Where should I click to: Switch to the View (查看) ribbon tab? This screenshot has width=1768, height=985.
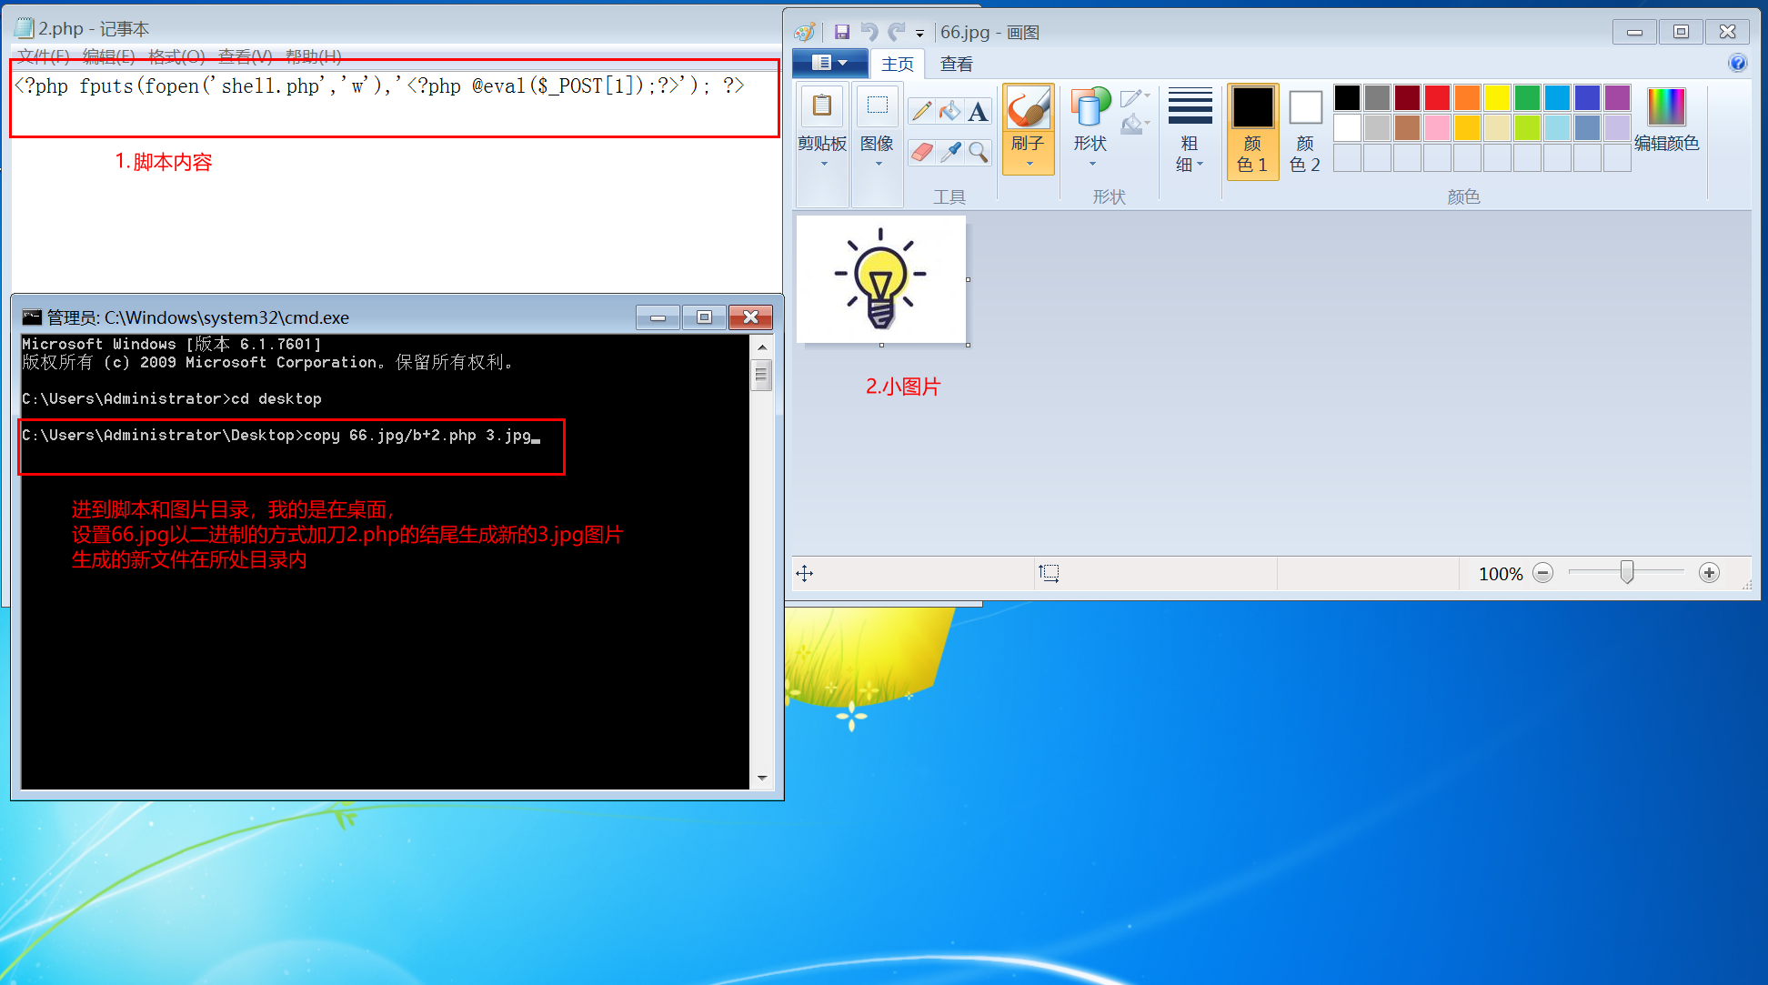(956, 64)
